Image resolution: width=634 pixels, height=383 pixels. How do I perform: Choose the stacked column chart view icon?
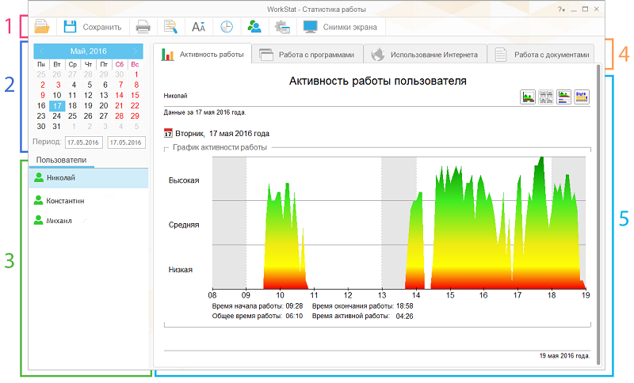click(x=582, y=97)
